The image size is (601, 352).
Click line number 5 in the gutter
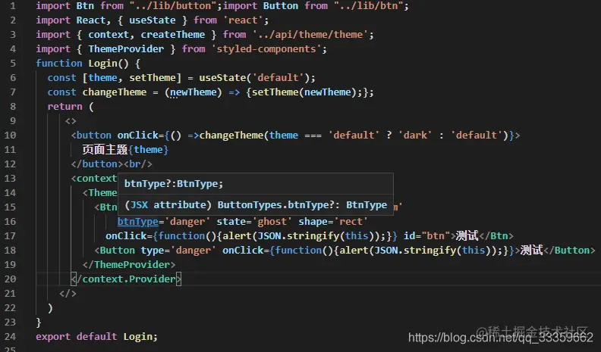(13, 63)
